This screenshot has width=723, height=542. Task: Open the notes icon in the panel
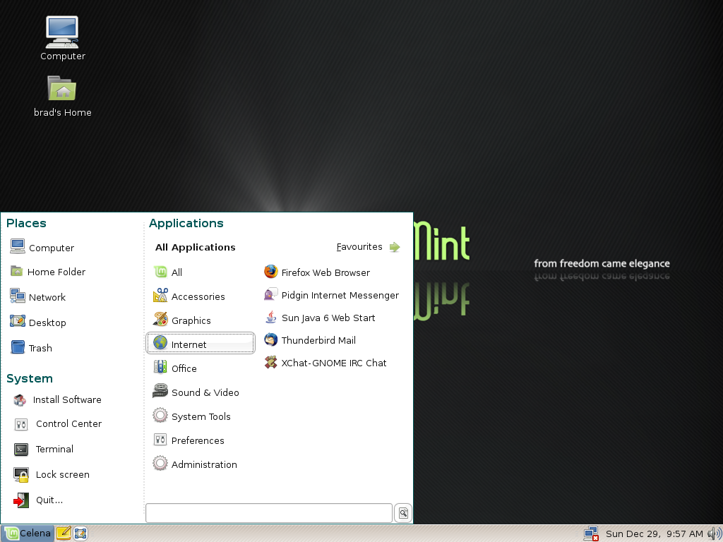point(64,534)
